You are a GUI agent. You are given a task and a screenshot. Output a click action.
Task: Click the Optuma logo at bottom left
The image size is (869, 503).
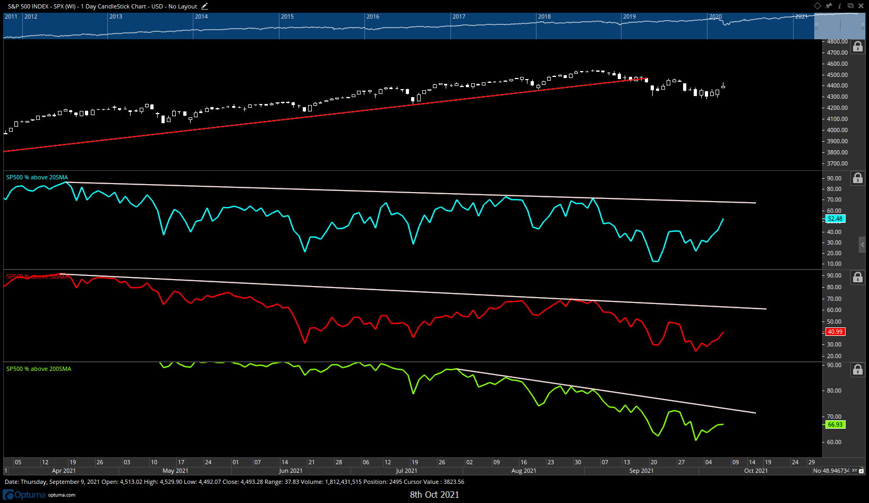click(x=24, y=495)
